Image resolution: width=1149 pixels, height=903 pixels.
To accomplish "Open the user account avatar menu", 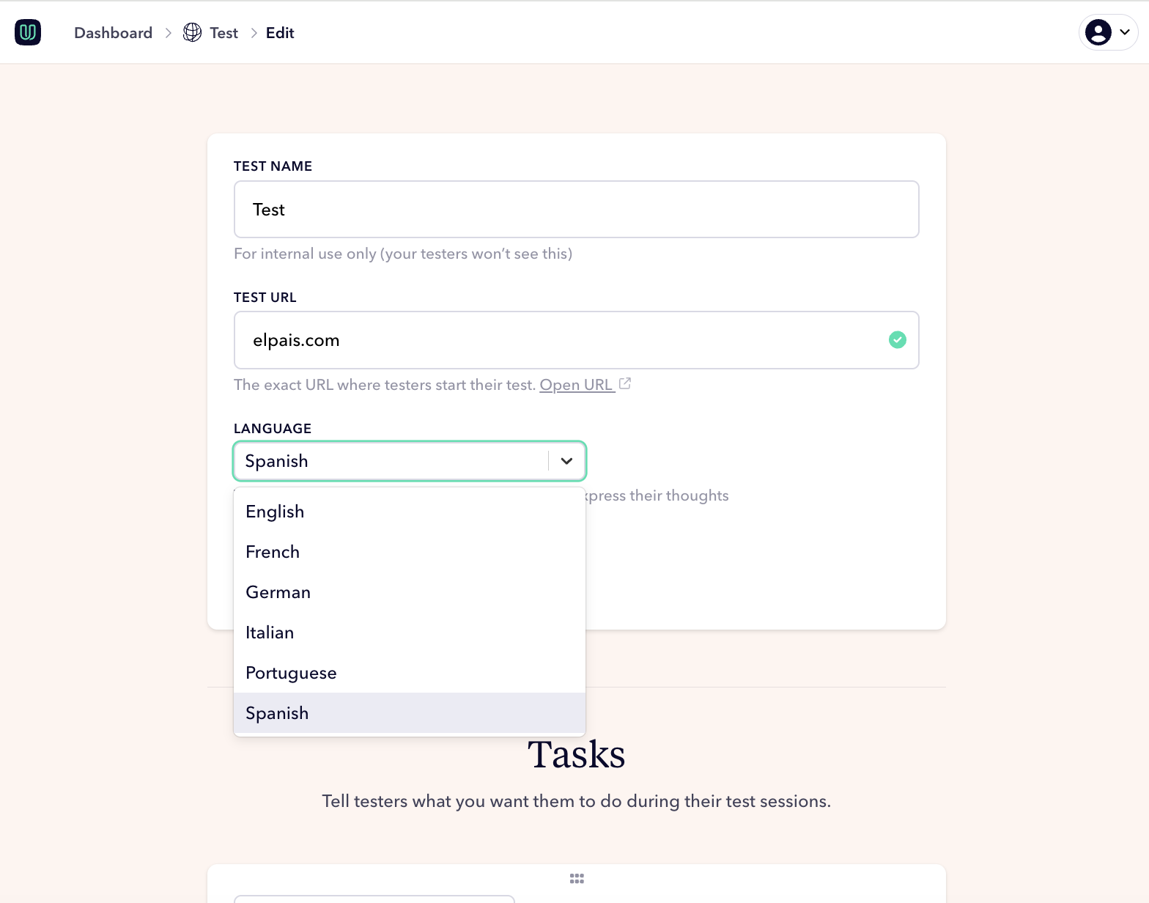I will pyautogui.click(x=1098, y=32).
